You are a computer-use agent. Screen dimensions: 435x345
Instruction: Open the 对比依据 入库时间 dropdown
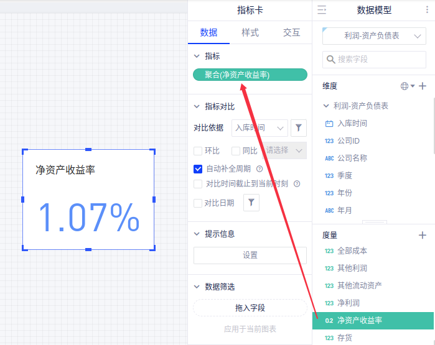259,128
